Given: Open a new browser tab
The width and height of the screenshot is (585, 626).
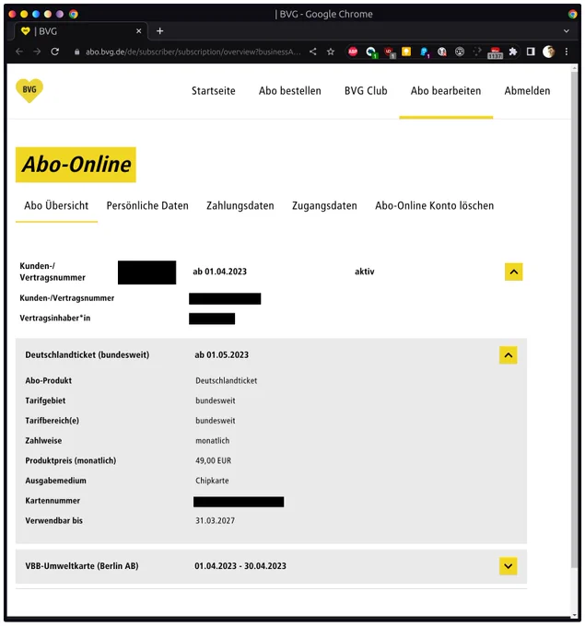Looking at the screenshot, I should coord(159,30).
